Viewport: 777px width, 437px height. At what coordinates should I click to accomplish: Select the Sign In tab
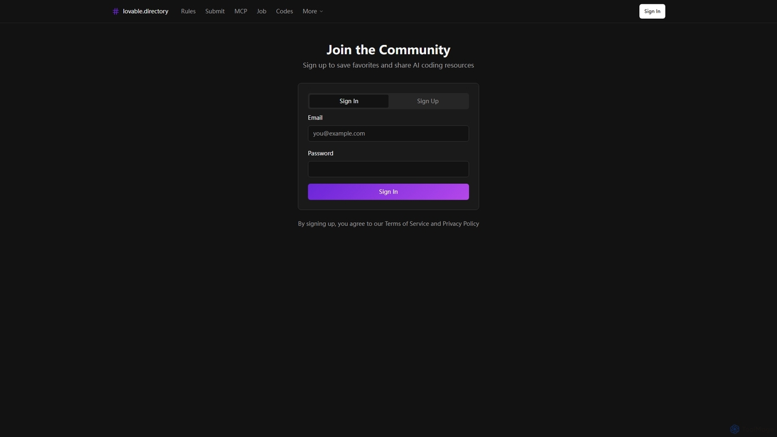coord(349,101)
